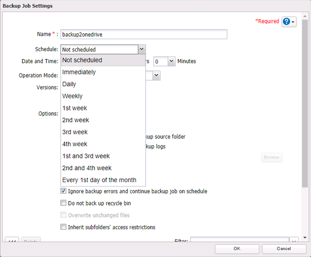
Task: Click the Cancel button
Action: [x=284, y=249]
